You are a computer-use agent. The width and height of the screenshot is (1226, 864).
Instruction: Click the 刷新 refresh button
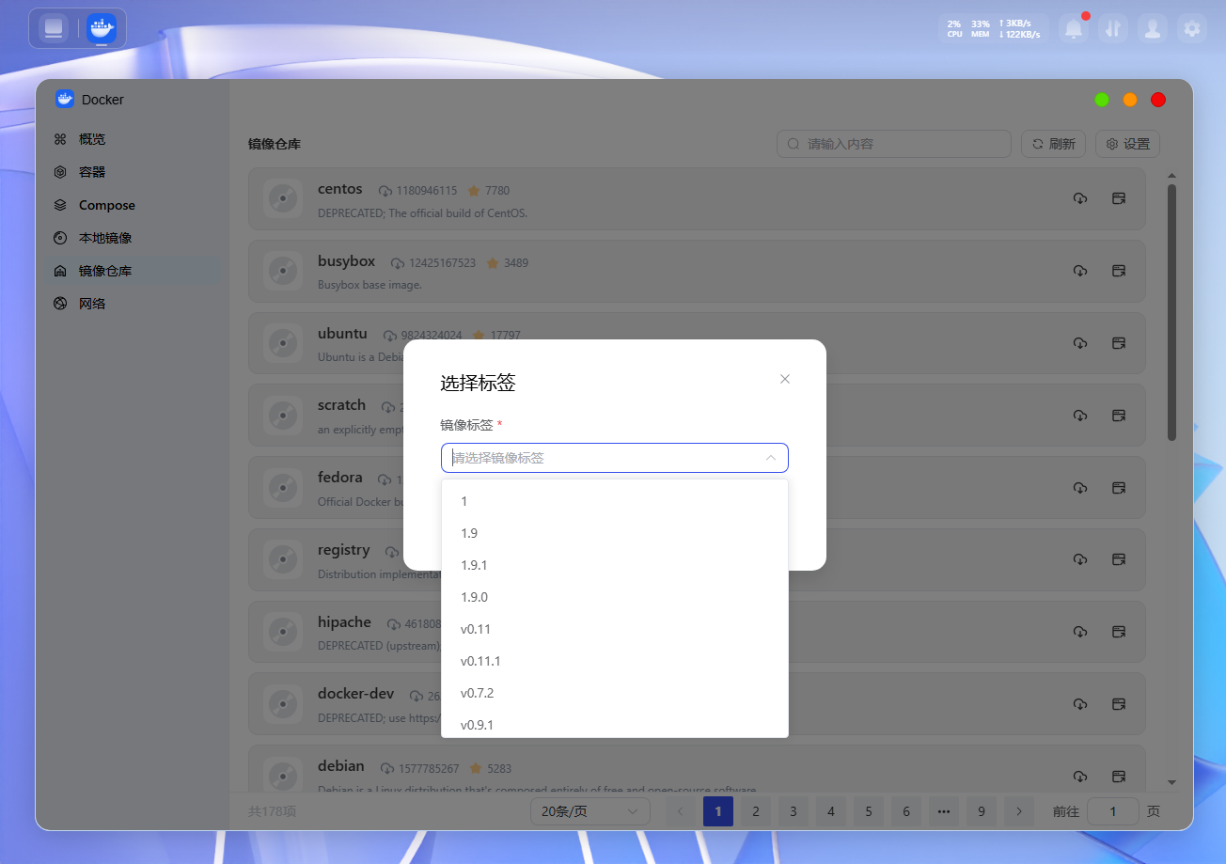1054,144
